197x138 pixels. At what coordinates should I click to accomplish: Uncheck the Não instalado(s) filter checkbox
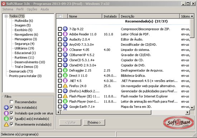[11, 107]
